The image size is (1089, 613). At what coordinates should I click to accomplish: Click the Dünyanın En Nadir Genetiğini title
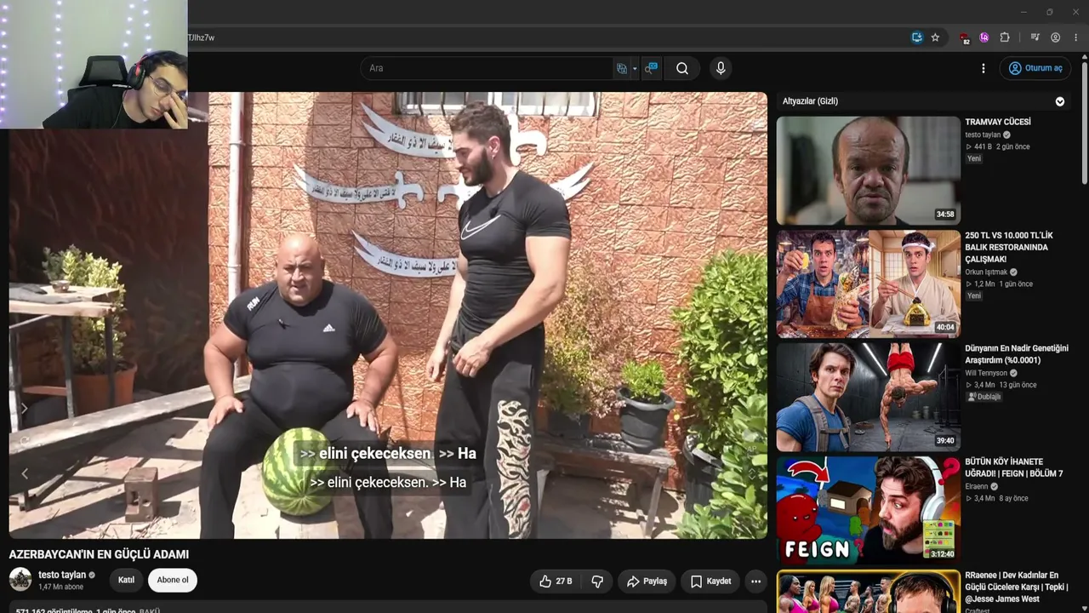click(1017, 354)
